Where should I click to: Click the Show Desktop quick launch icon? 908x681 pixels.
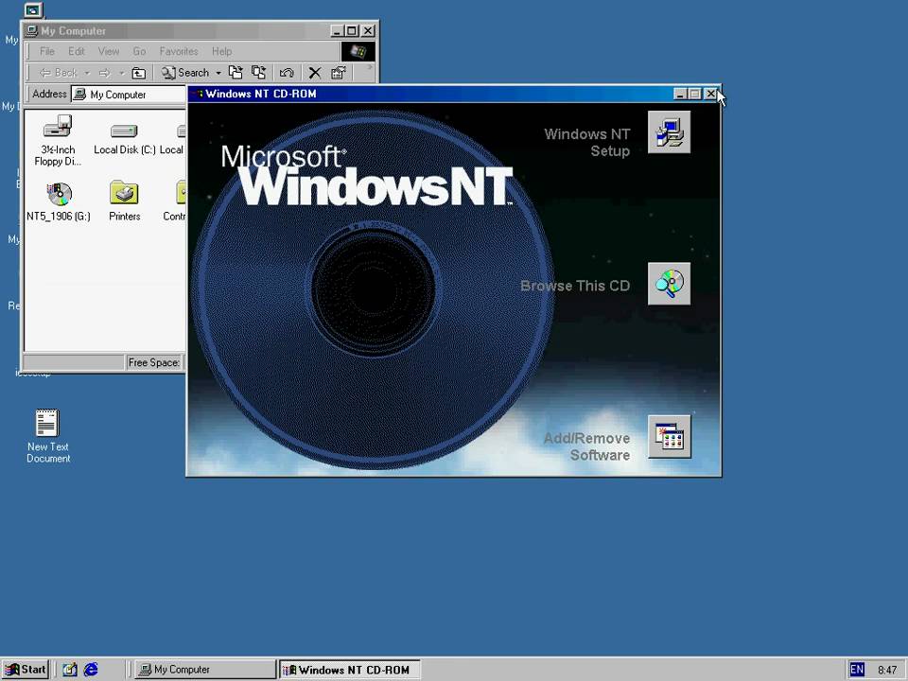(70, 670)
